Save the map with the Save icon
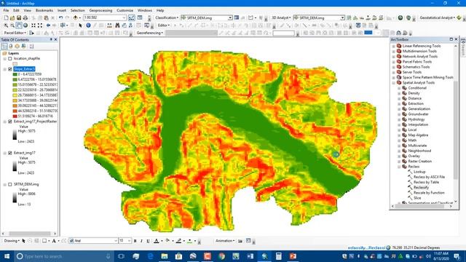466x262 pixels. tap(19, 17)
